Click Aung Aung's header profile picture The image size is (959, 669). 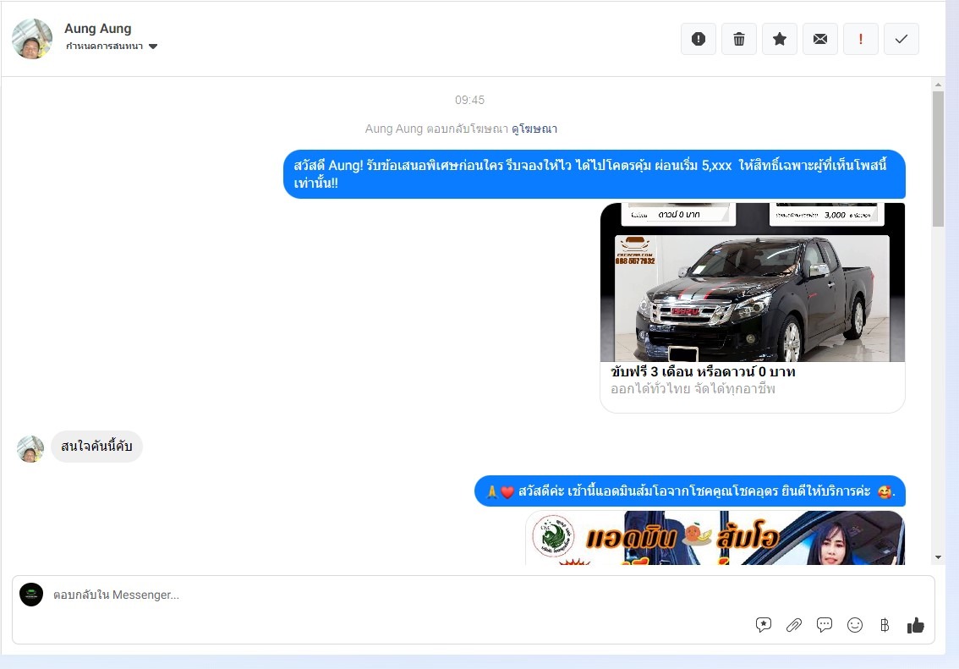coord(32,39)
